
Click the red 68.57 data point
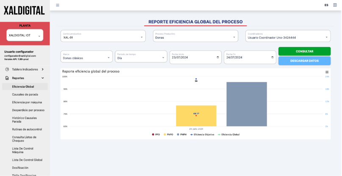click(x=196, y=115)
